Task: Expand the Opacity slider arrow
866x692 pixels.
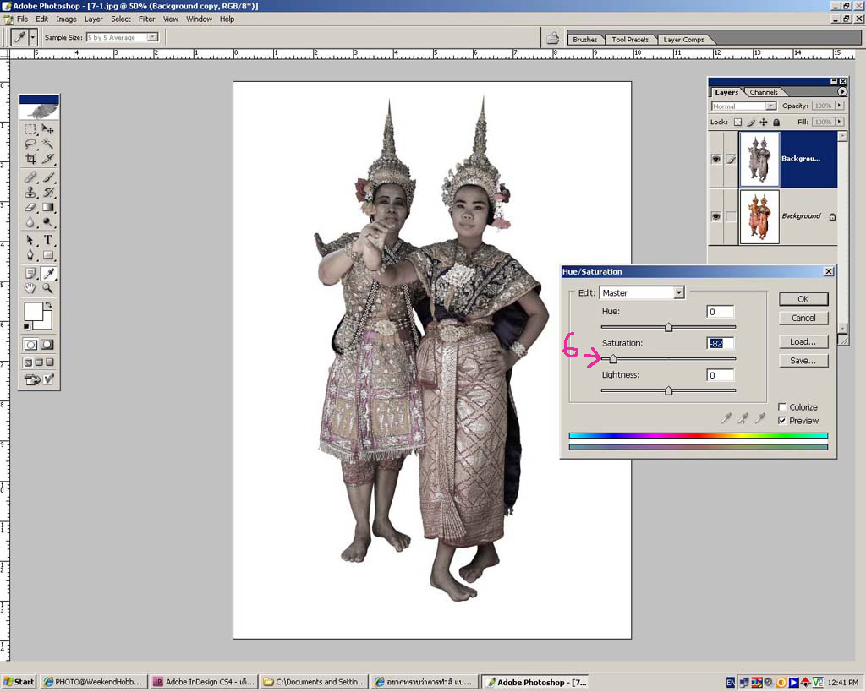Action: coord(839,106)
